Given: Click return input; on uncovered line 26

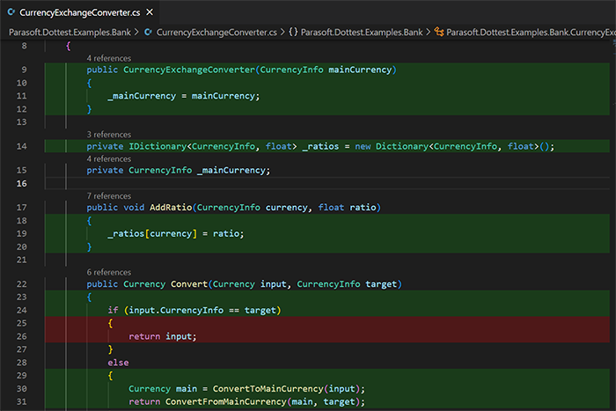Looking at the screenshot, I should (163, 336).
